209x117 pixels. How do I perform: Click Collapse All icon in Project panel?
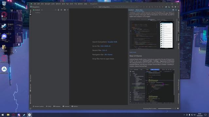pos(61,10)
